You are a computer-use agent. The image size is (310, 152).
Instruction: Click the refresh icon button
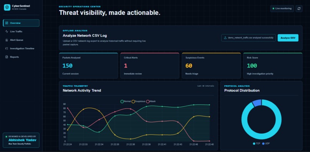[299, 8]
